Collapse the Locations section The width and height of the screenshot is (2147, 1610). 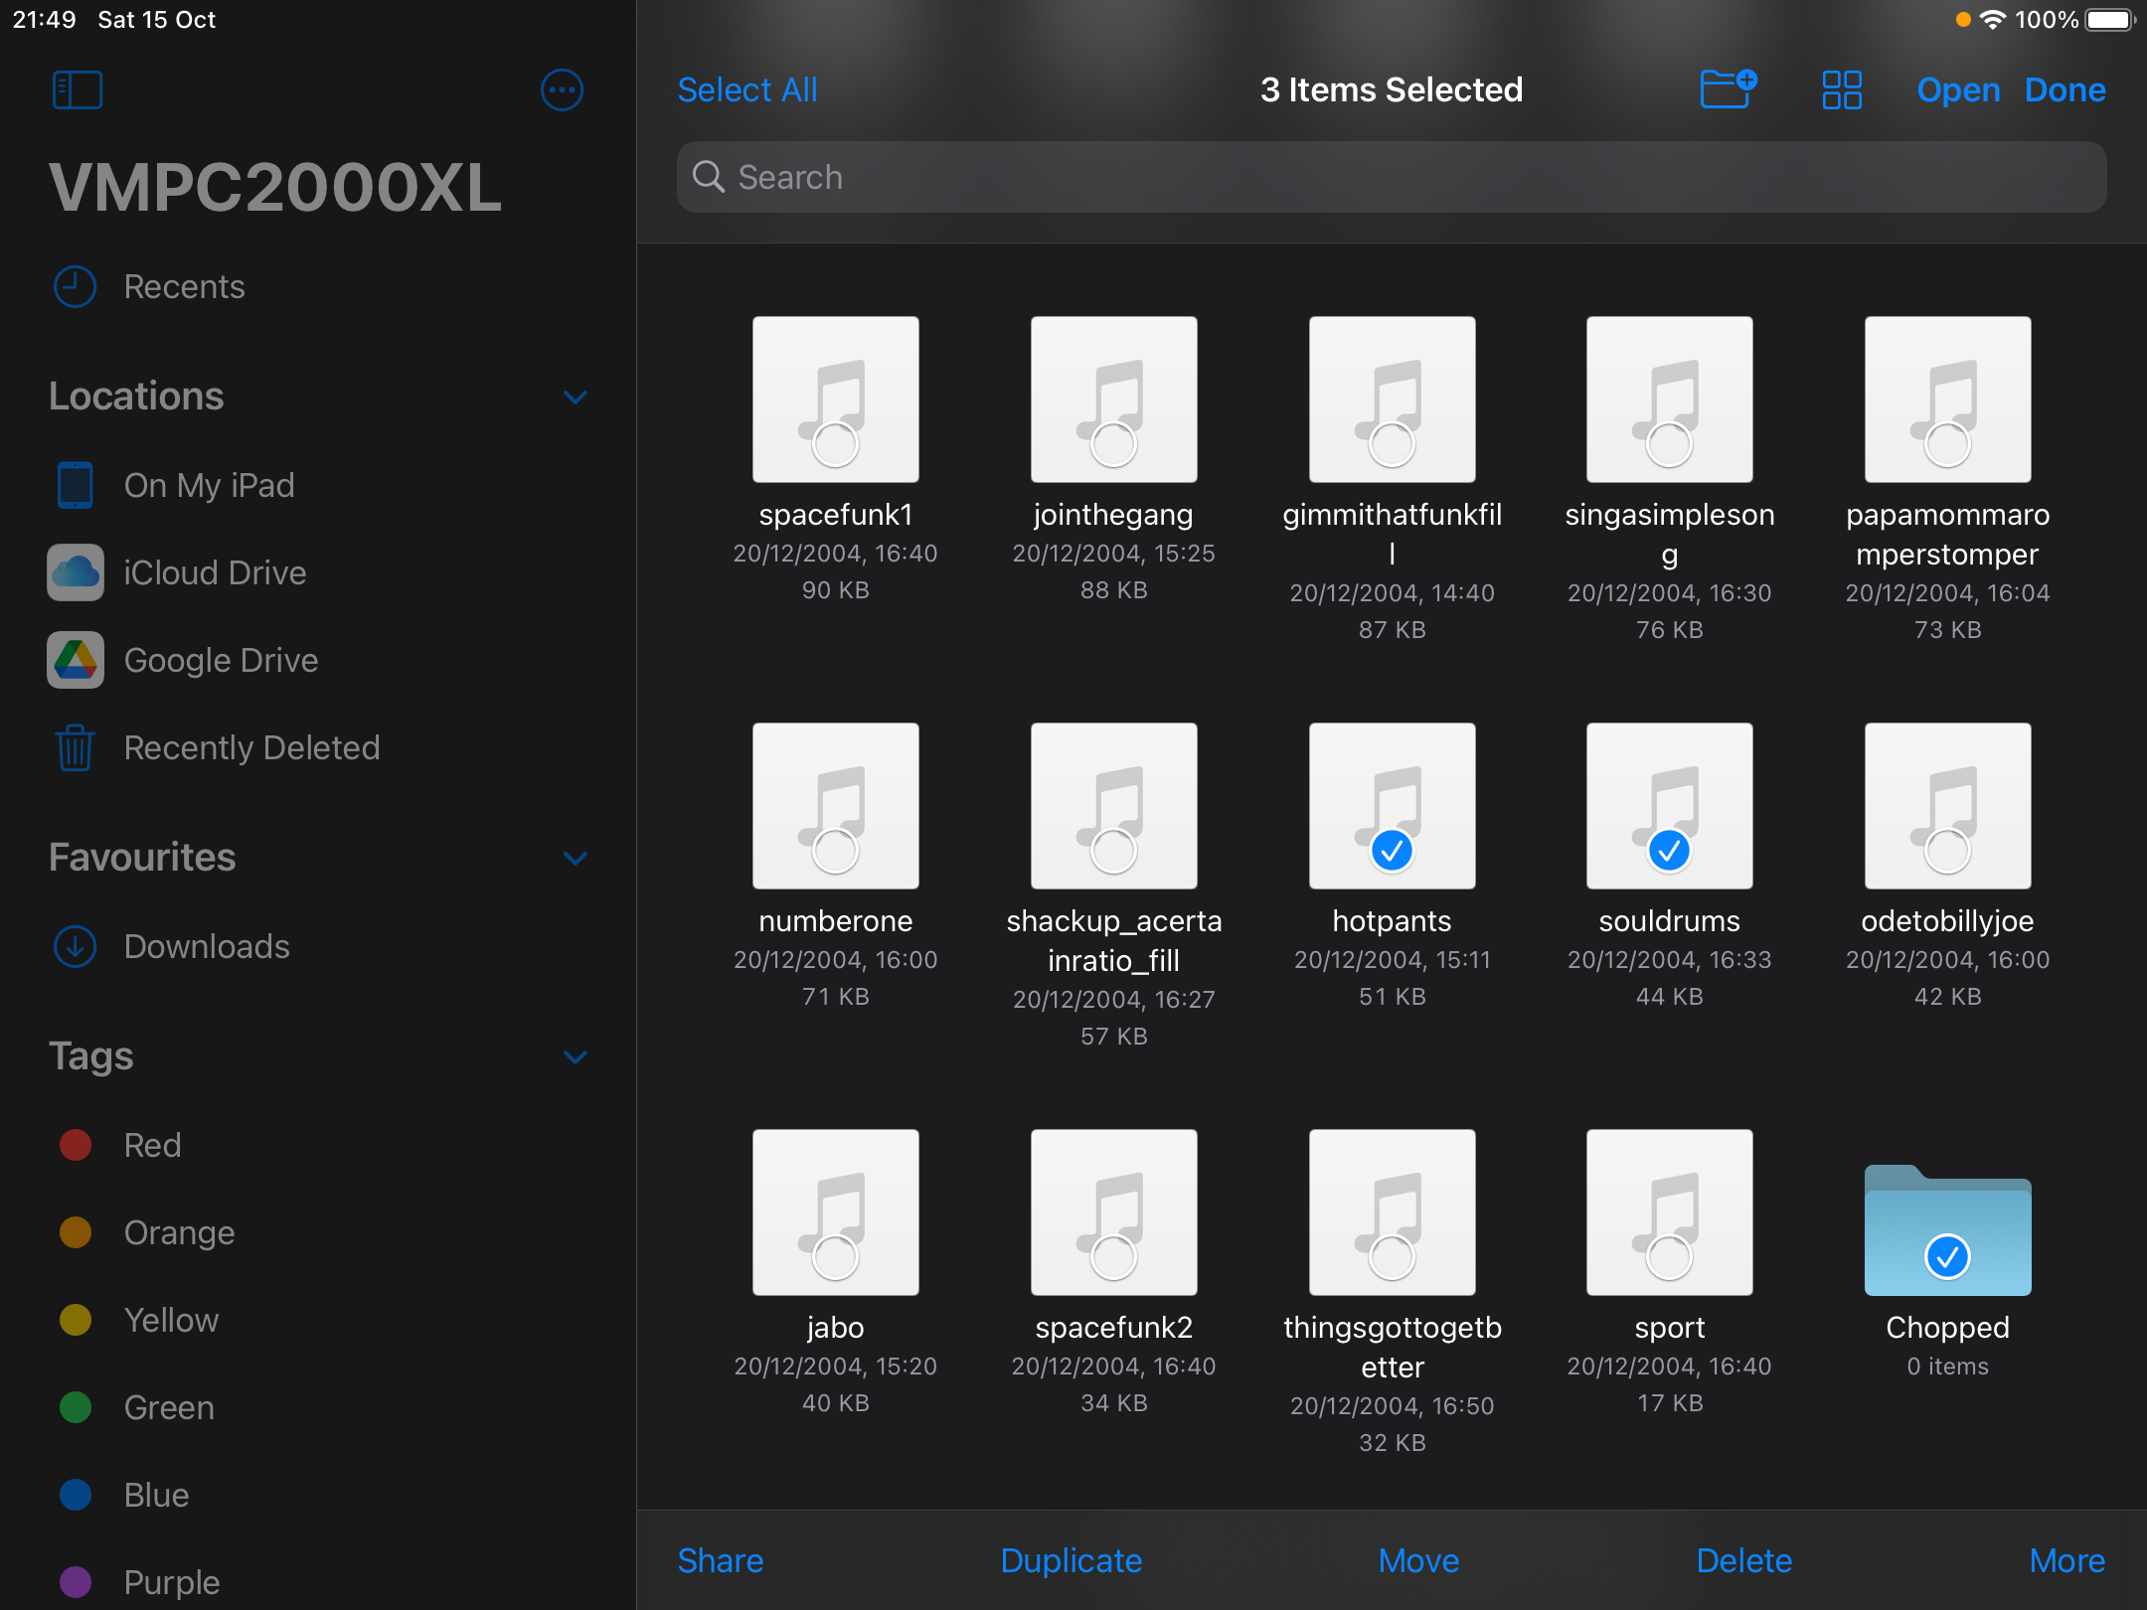[575, 397]
